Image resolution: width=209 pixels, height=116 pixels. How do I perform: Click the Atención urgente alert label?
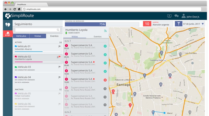[x=161, y=25]
